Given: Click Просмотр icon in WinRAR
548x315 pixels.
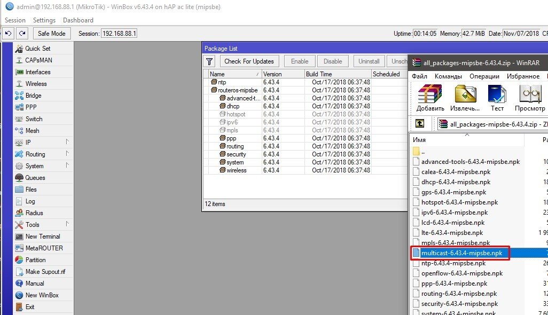Looking at the screenshot, I should tap(530, 98).
